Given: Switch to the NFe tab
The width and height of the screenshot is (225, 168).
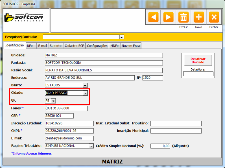Looking at the screenshot, I should click(x=30, y=46).
